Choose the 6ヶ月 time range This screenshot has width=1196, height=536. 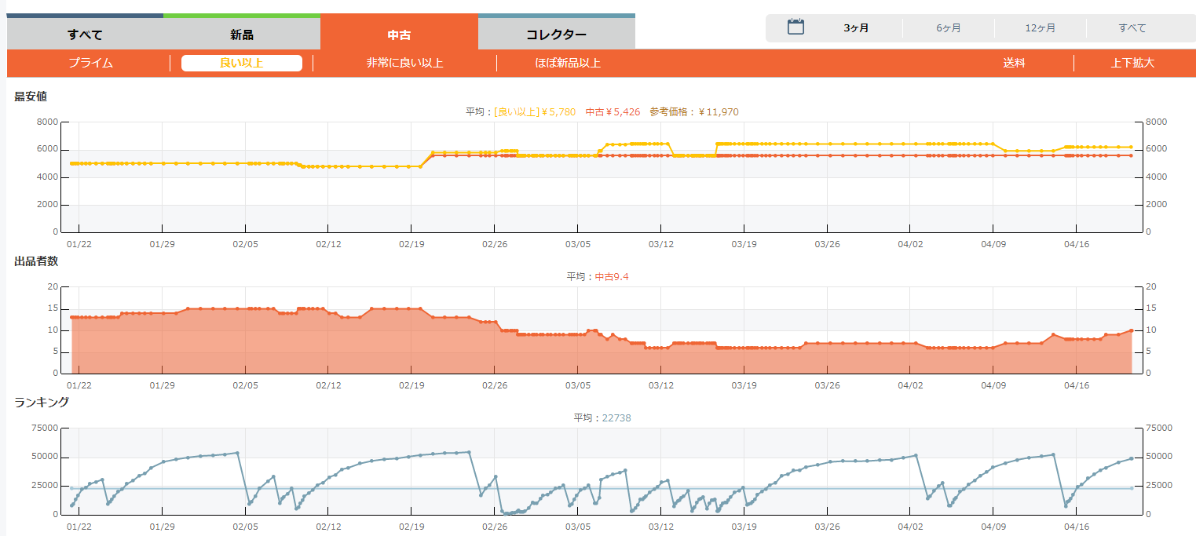(948, 28)
